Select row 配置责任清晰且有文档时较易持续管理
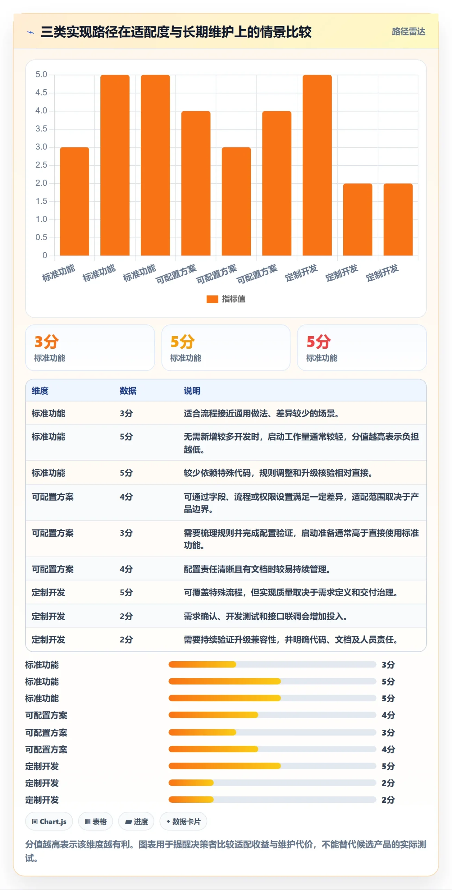Viewport: 452px width, 890px height. (226, 568)
